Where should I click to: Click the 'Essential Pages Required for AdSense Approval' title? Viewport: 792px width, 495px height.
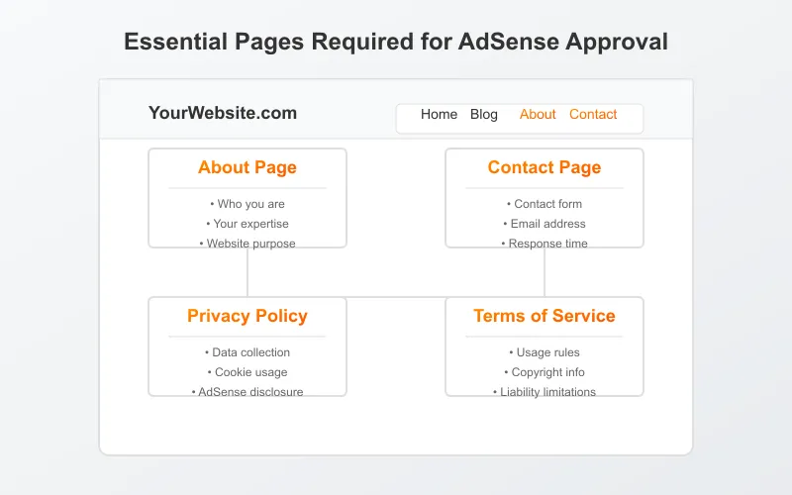pyautogui.click(x=396, y=42)
